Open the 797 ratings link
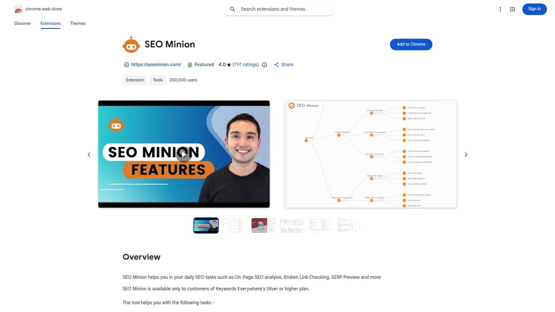 245,65
